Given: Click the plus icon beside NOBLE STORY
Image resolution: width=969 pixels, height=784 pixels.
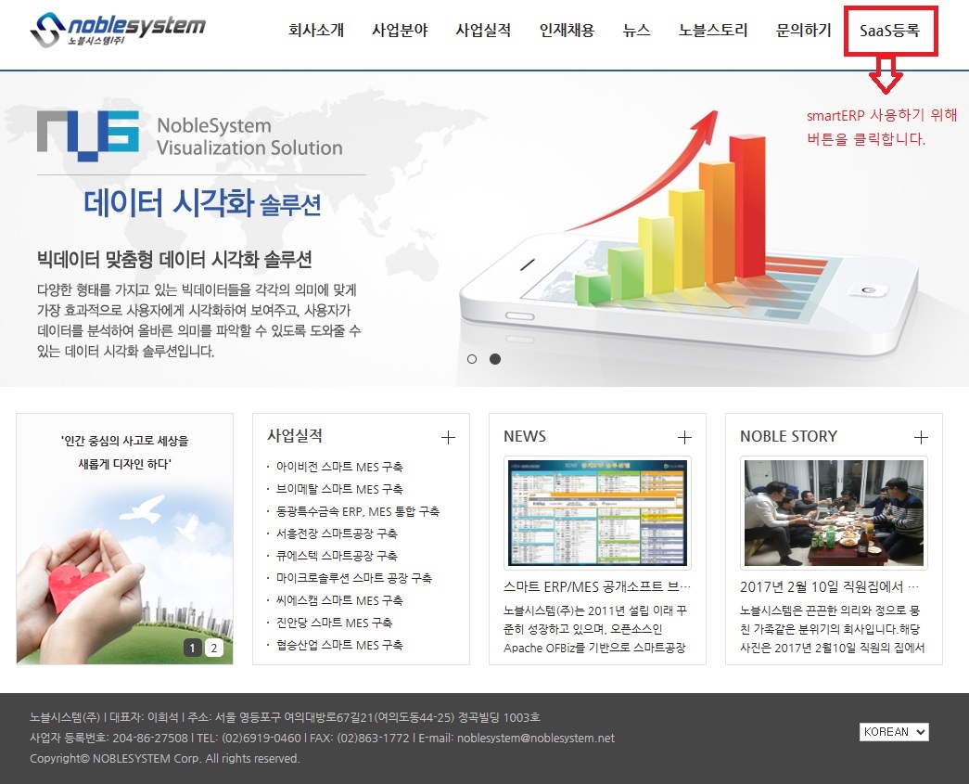Looking at the screenshot, I should pos(921,437).
